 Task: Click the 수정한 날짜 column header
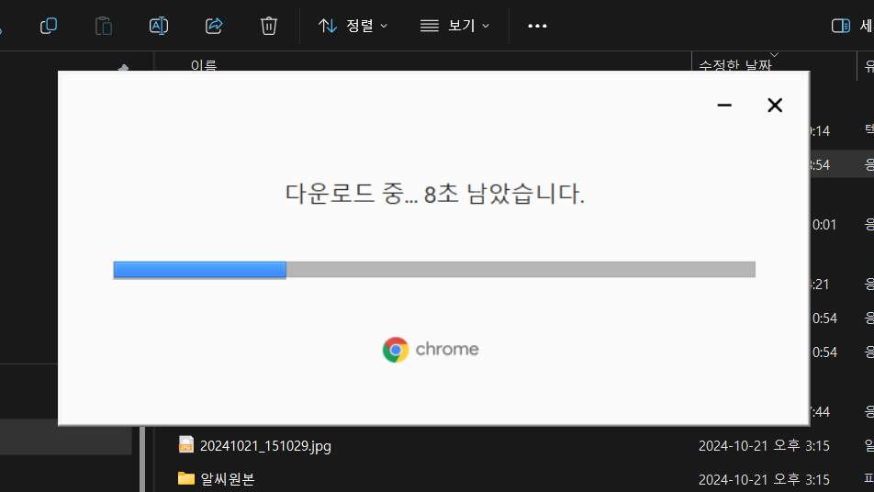[734, 64]
